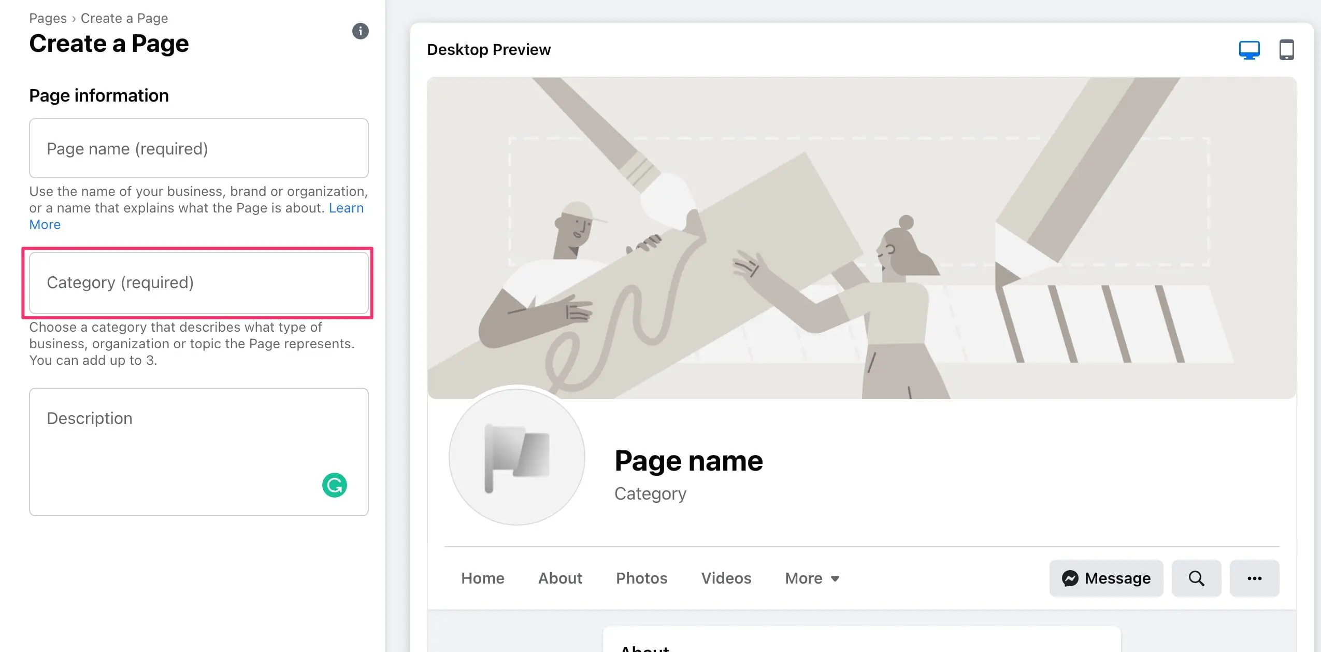Click the Description text area
Screen dimensions: 1321x652
199,452
